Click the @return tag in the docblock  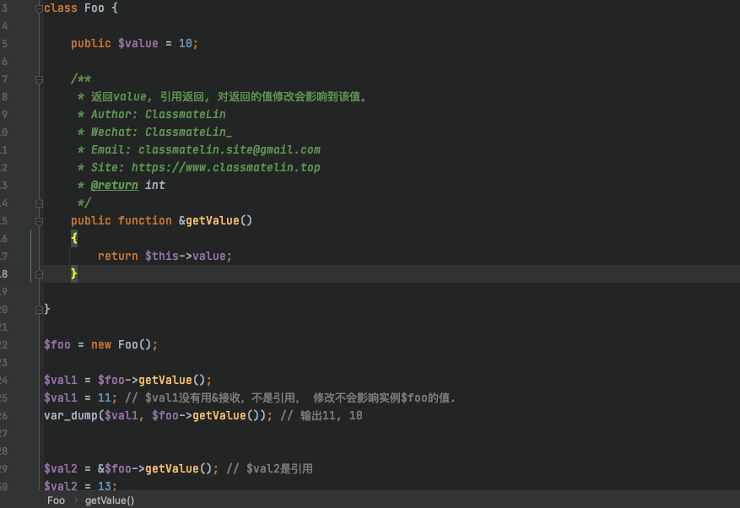click(114, 185)
